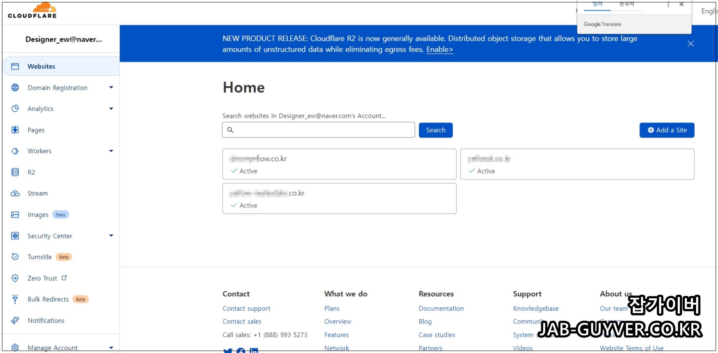Click the Images picture icon
This screenshot has height=353, width=718.
pos(15,215)
